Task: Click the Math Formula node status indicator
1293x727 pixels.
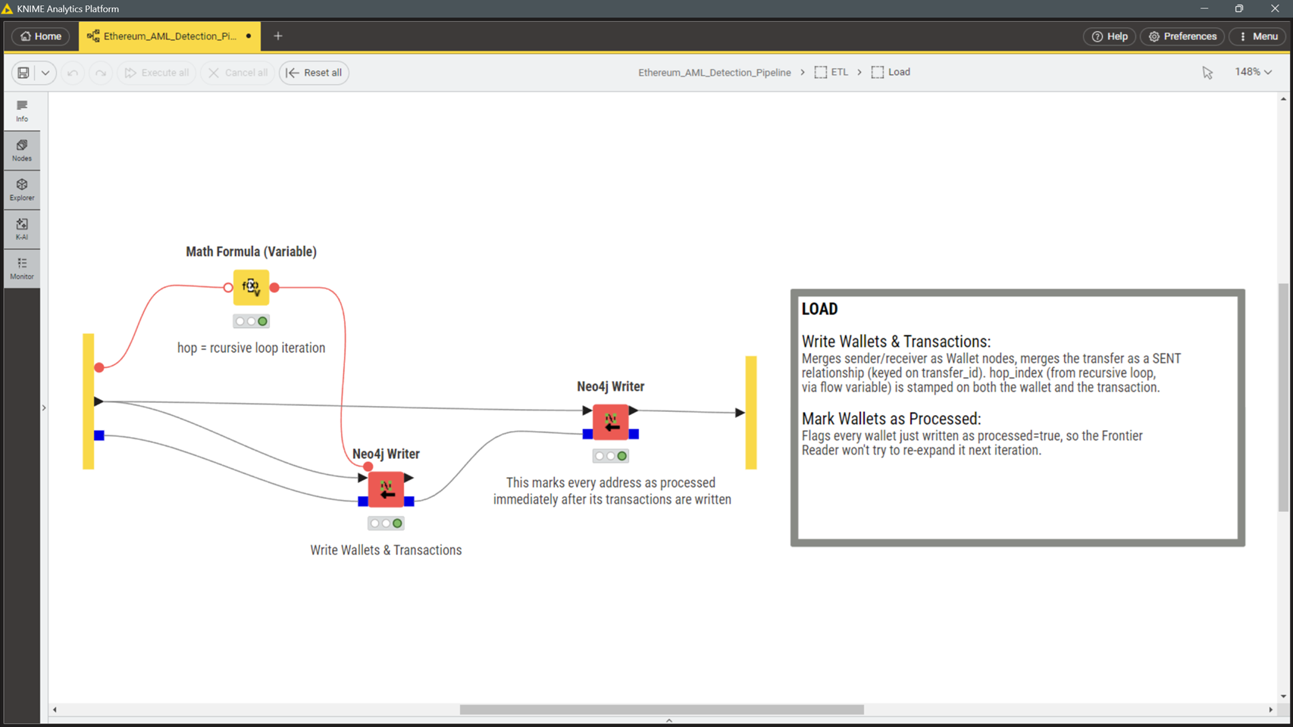Action: [x=251, y=321]
